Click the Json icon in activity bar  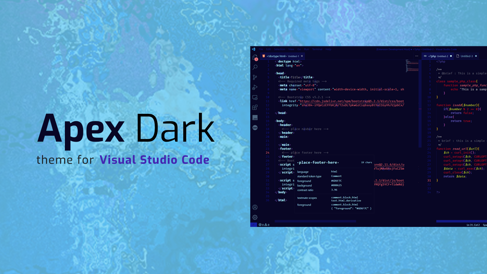coord(255,127)
